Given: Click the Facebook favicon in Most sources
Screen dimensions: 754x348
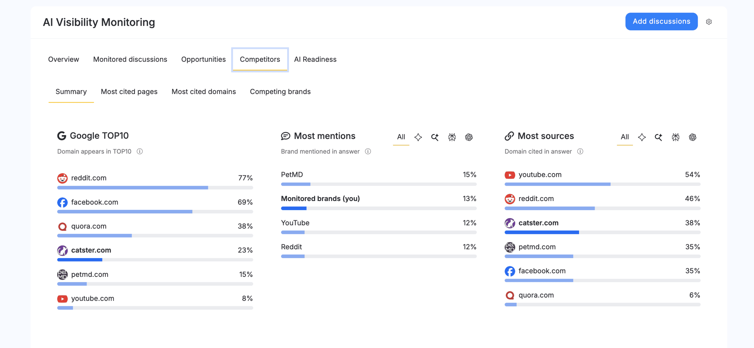Looking at the screenshot, I should [x=510, y=271].
